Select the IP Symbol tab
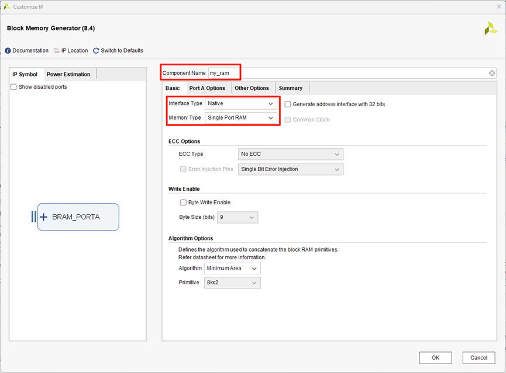 (x=25, y=74)
